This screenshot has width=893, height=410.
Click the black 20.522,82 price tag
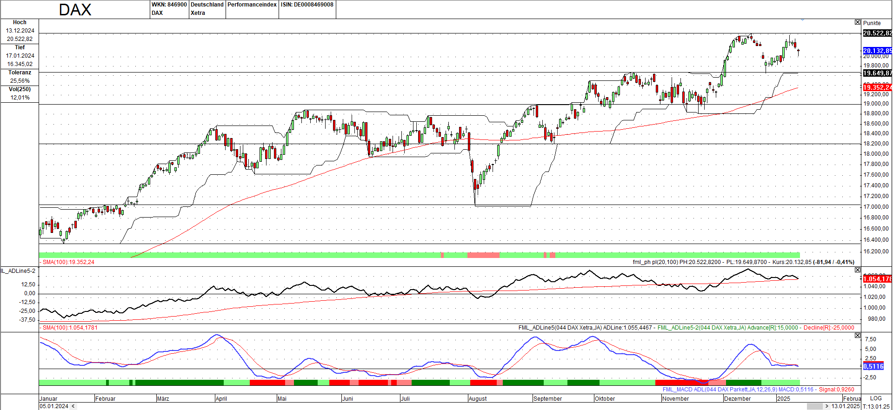(x=877, y=33)
